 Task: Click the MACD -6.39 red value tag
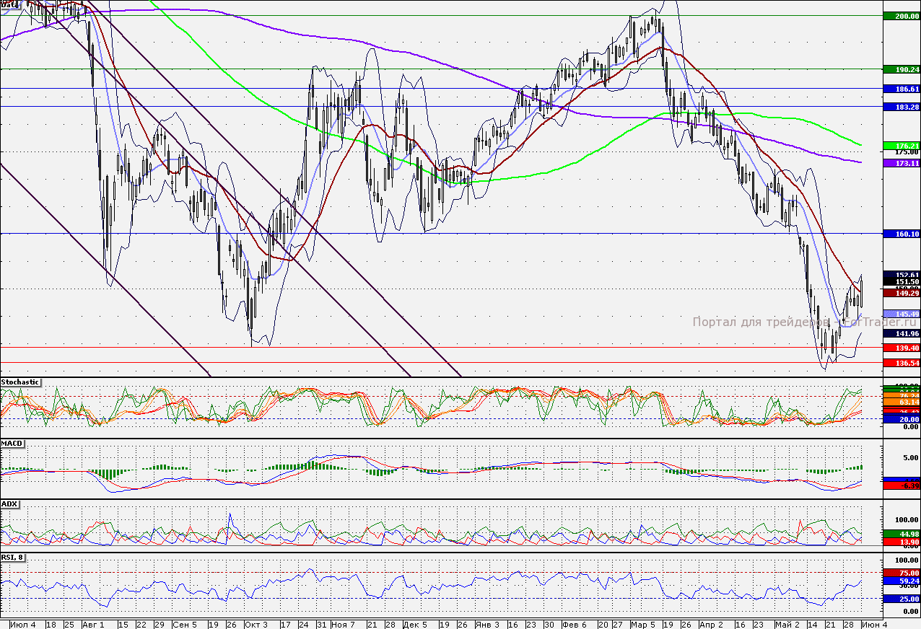(902, 487)
